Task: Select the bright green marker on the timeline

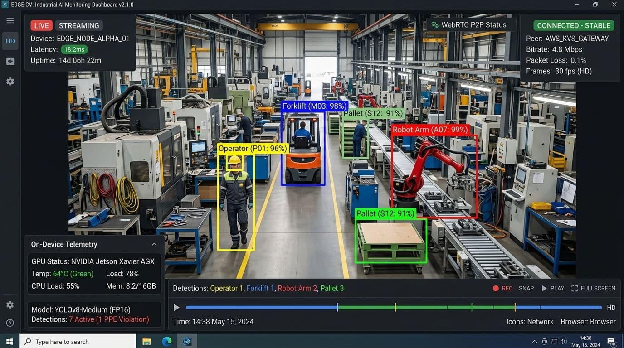Action: 472,307
